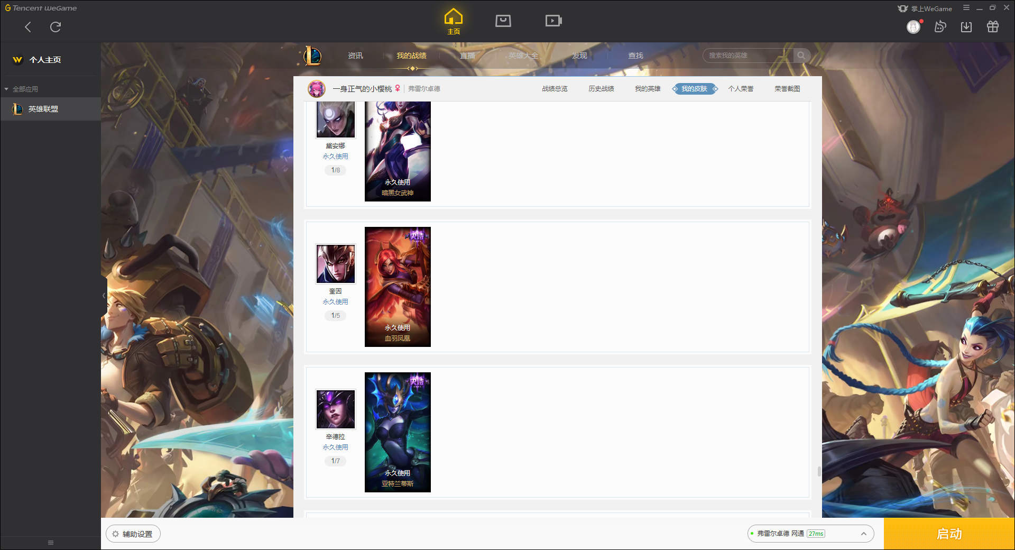Click the 1/5 skin count badge
1015x550 pixels.
[336, 316]
